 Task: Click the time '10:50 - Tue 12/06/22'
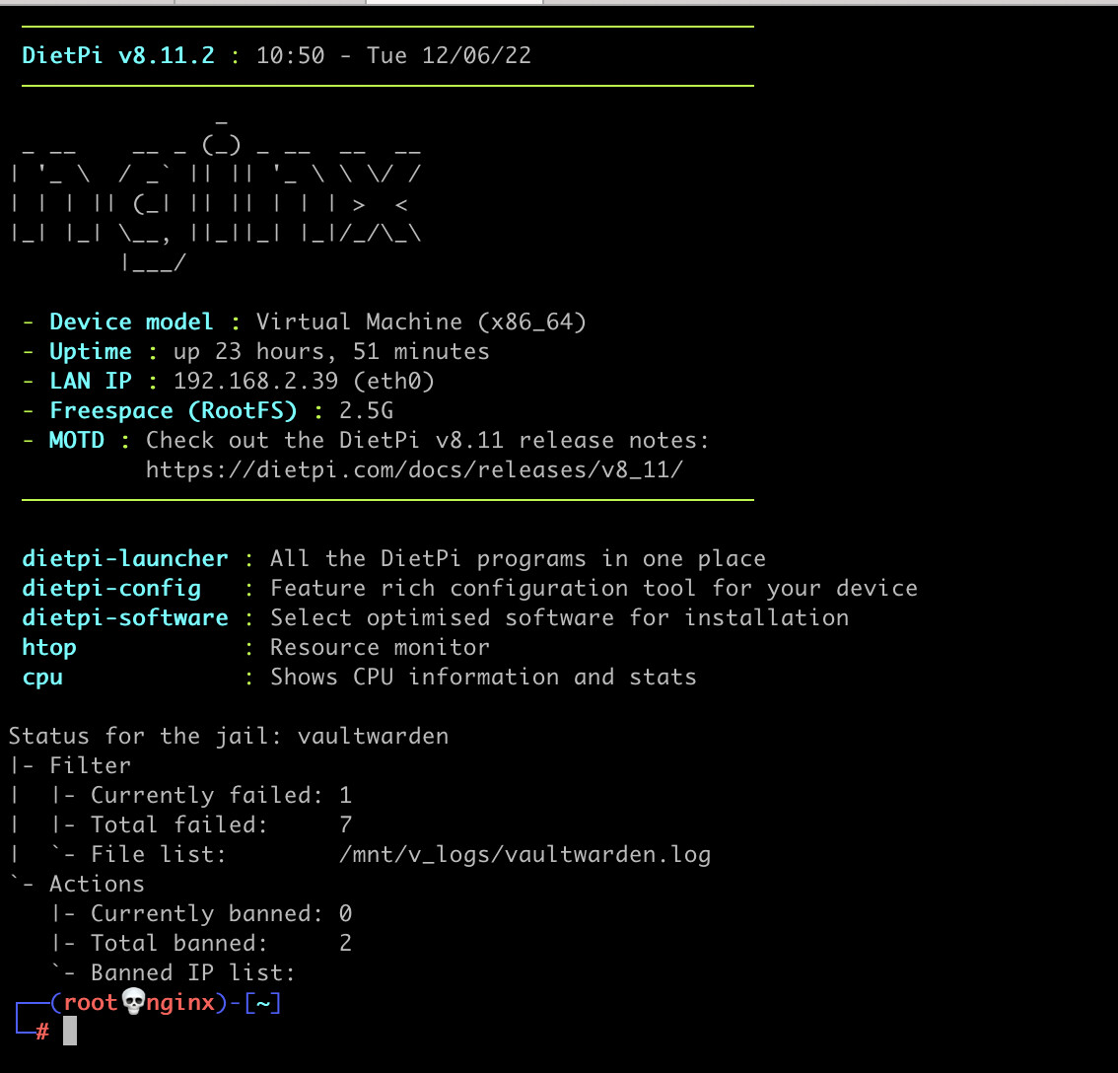point(393,55)
